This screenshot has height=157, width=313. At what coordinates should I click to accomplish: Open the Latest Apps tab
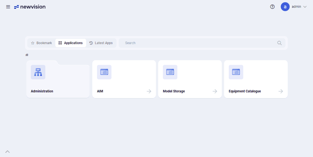pos(101,43)
